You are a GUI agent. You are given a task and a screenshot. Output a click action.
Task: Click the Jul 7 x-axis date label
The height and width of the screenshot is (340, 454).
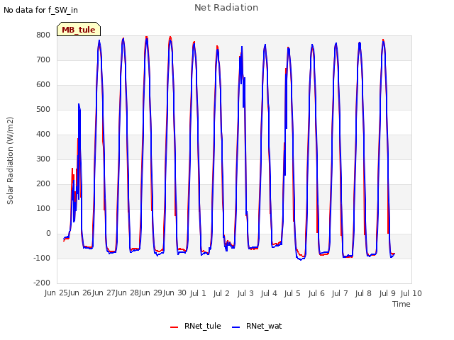tap(340, 294)
